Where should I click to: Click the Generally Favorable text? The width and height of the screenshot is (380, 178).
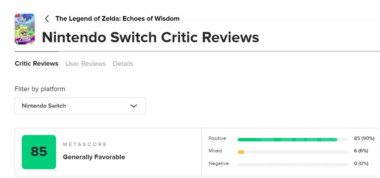click(94, 157)
